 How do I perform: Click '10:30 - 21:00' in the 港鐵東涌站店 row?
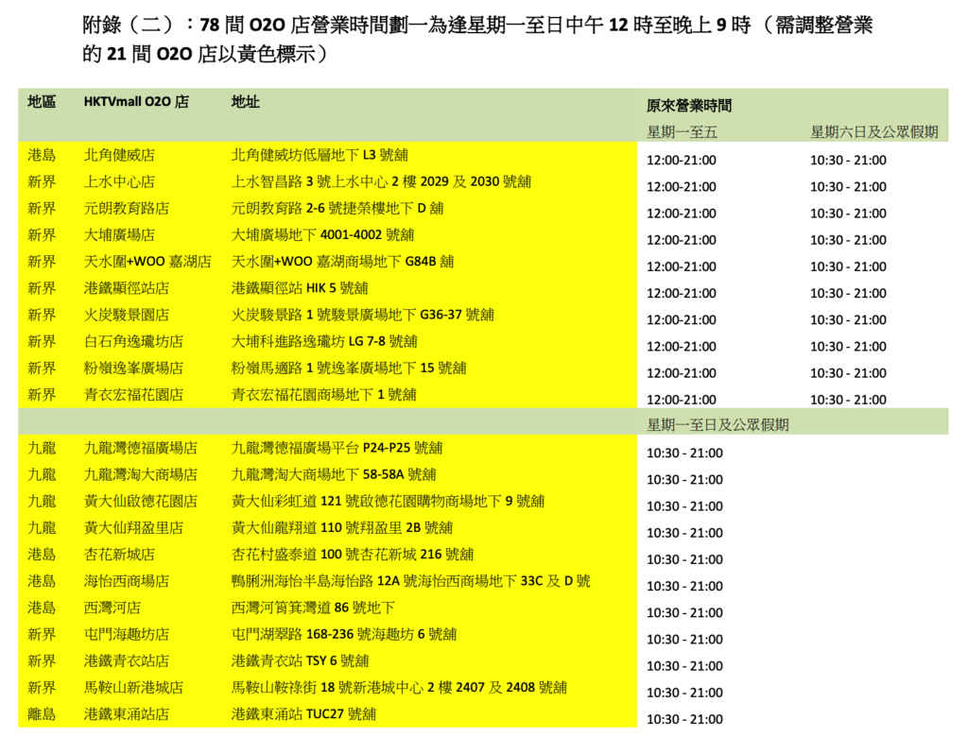tap(684, 719)
